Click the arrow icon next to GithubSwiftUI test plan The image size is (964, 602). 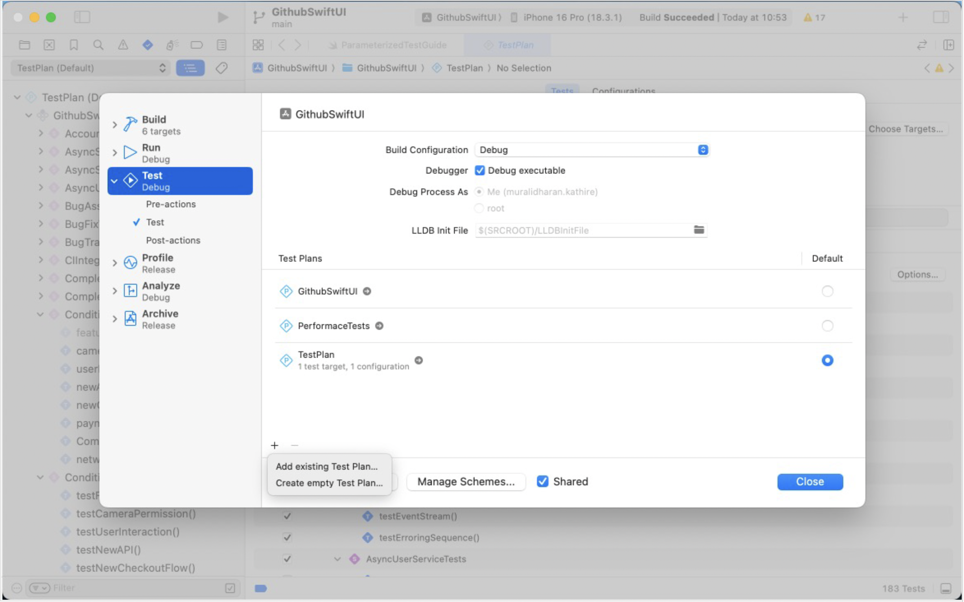(x=367, y=292)
